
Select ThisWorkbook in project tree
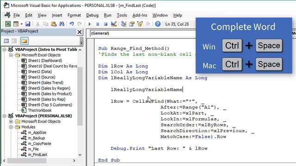pyautogui.click(x=40, y=110)
